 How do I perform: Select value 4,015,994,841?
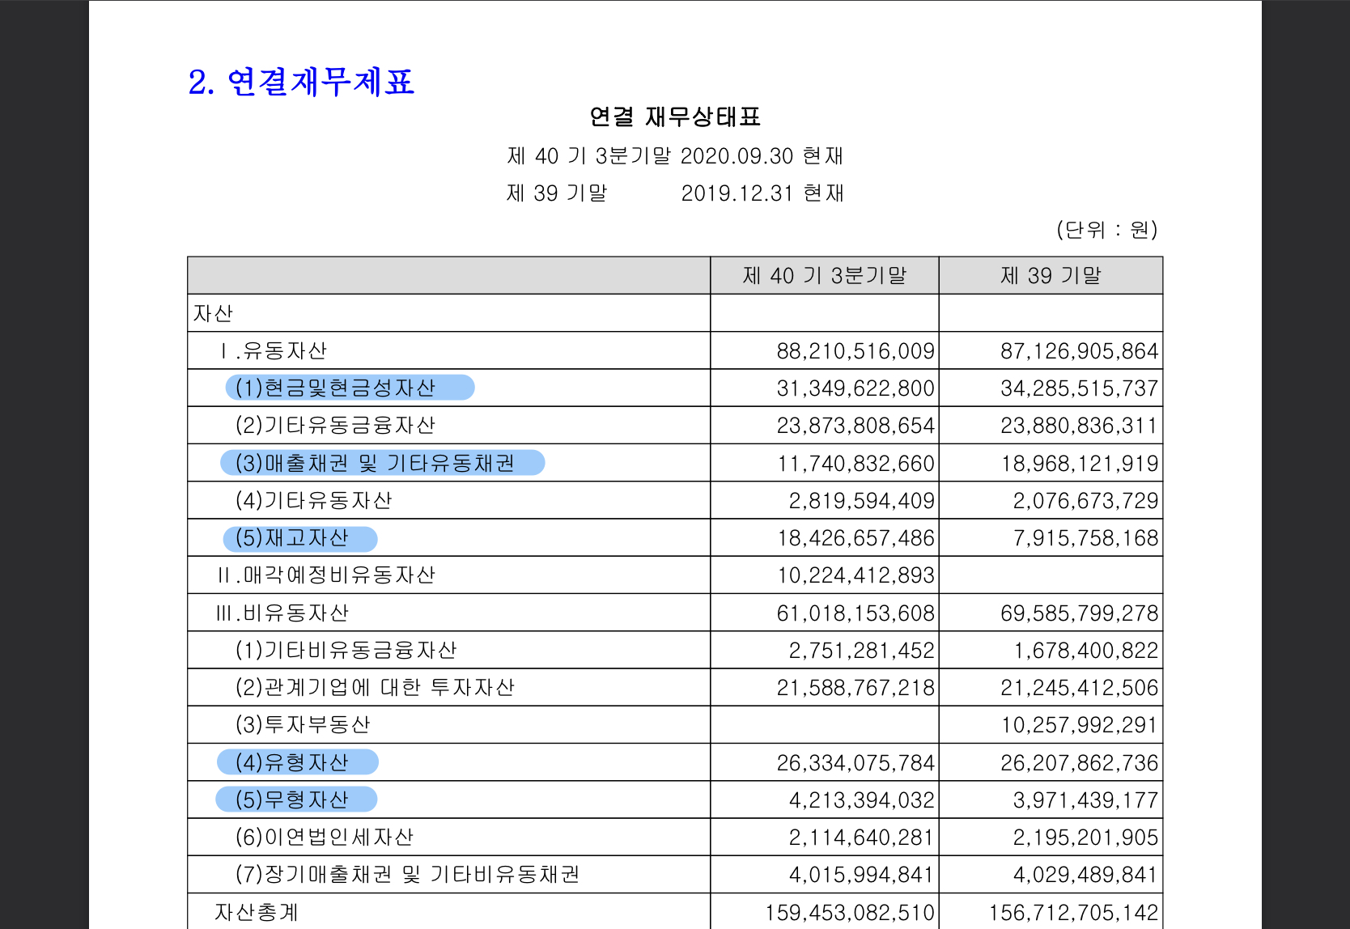click(x=862, y=875)
